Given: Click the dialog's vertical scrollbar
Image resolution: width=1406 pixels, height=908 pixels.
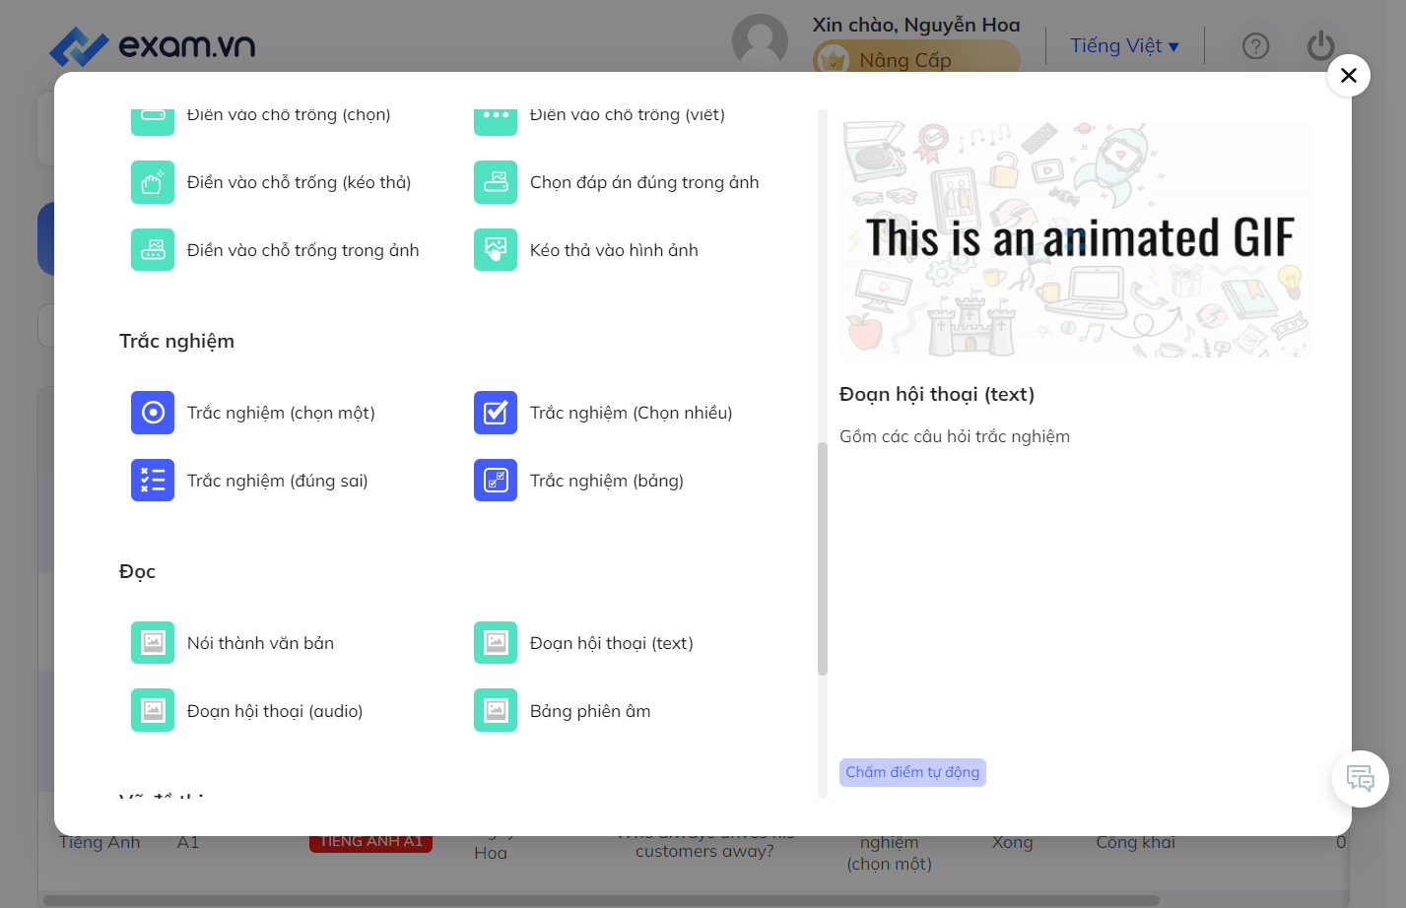Looking at the screenshot, I should (x=823, y=558).
